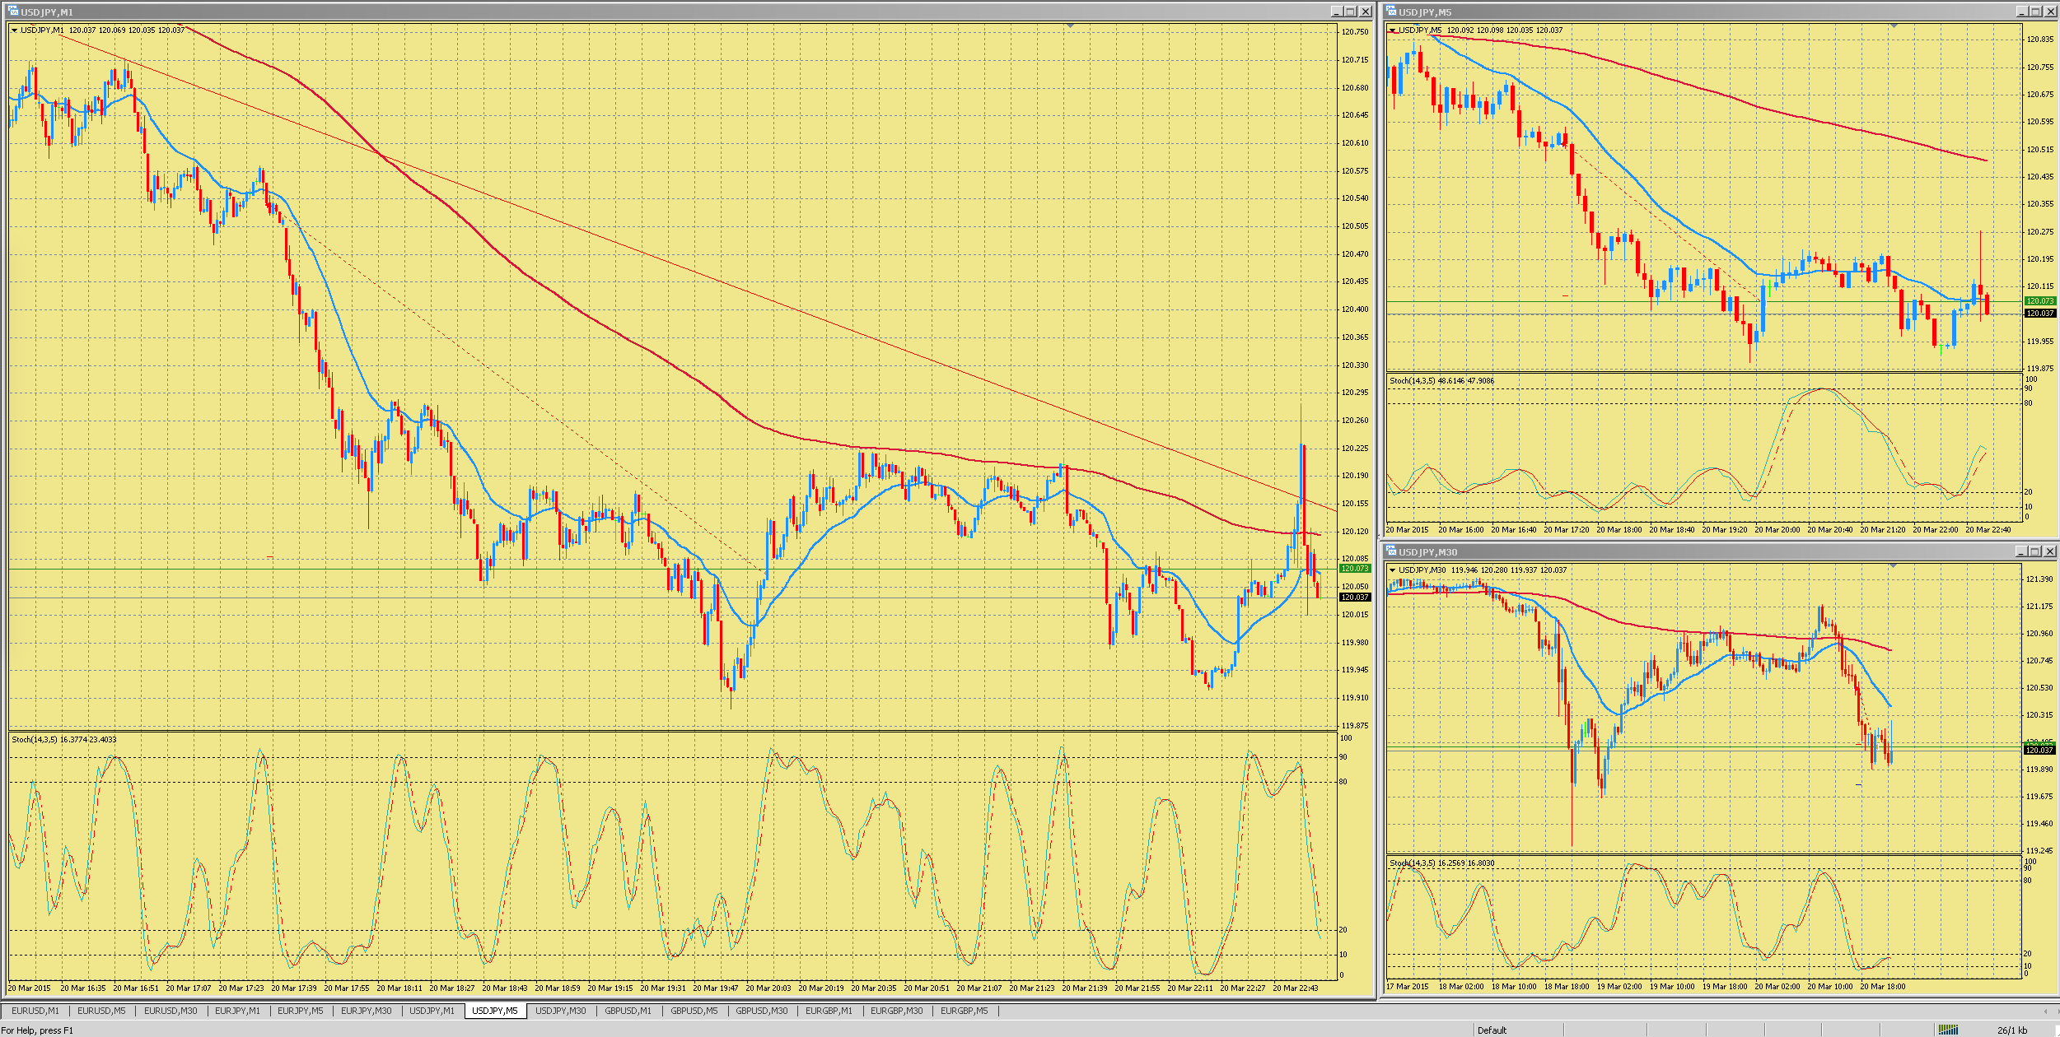Open the USDJPY,M30 chart tab

pyautogui.click(x=560, y=1011)
